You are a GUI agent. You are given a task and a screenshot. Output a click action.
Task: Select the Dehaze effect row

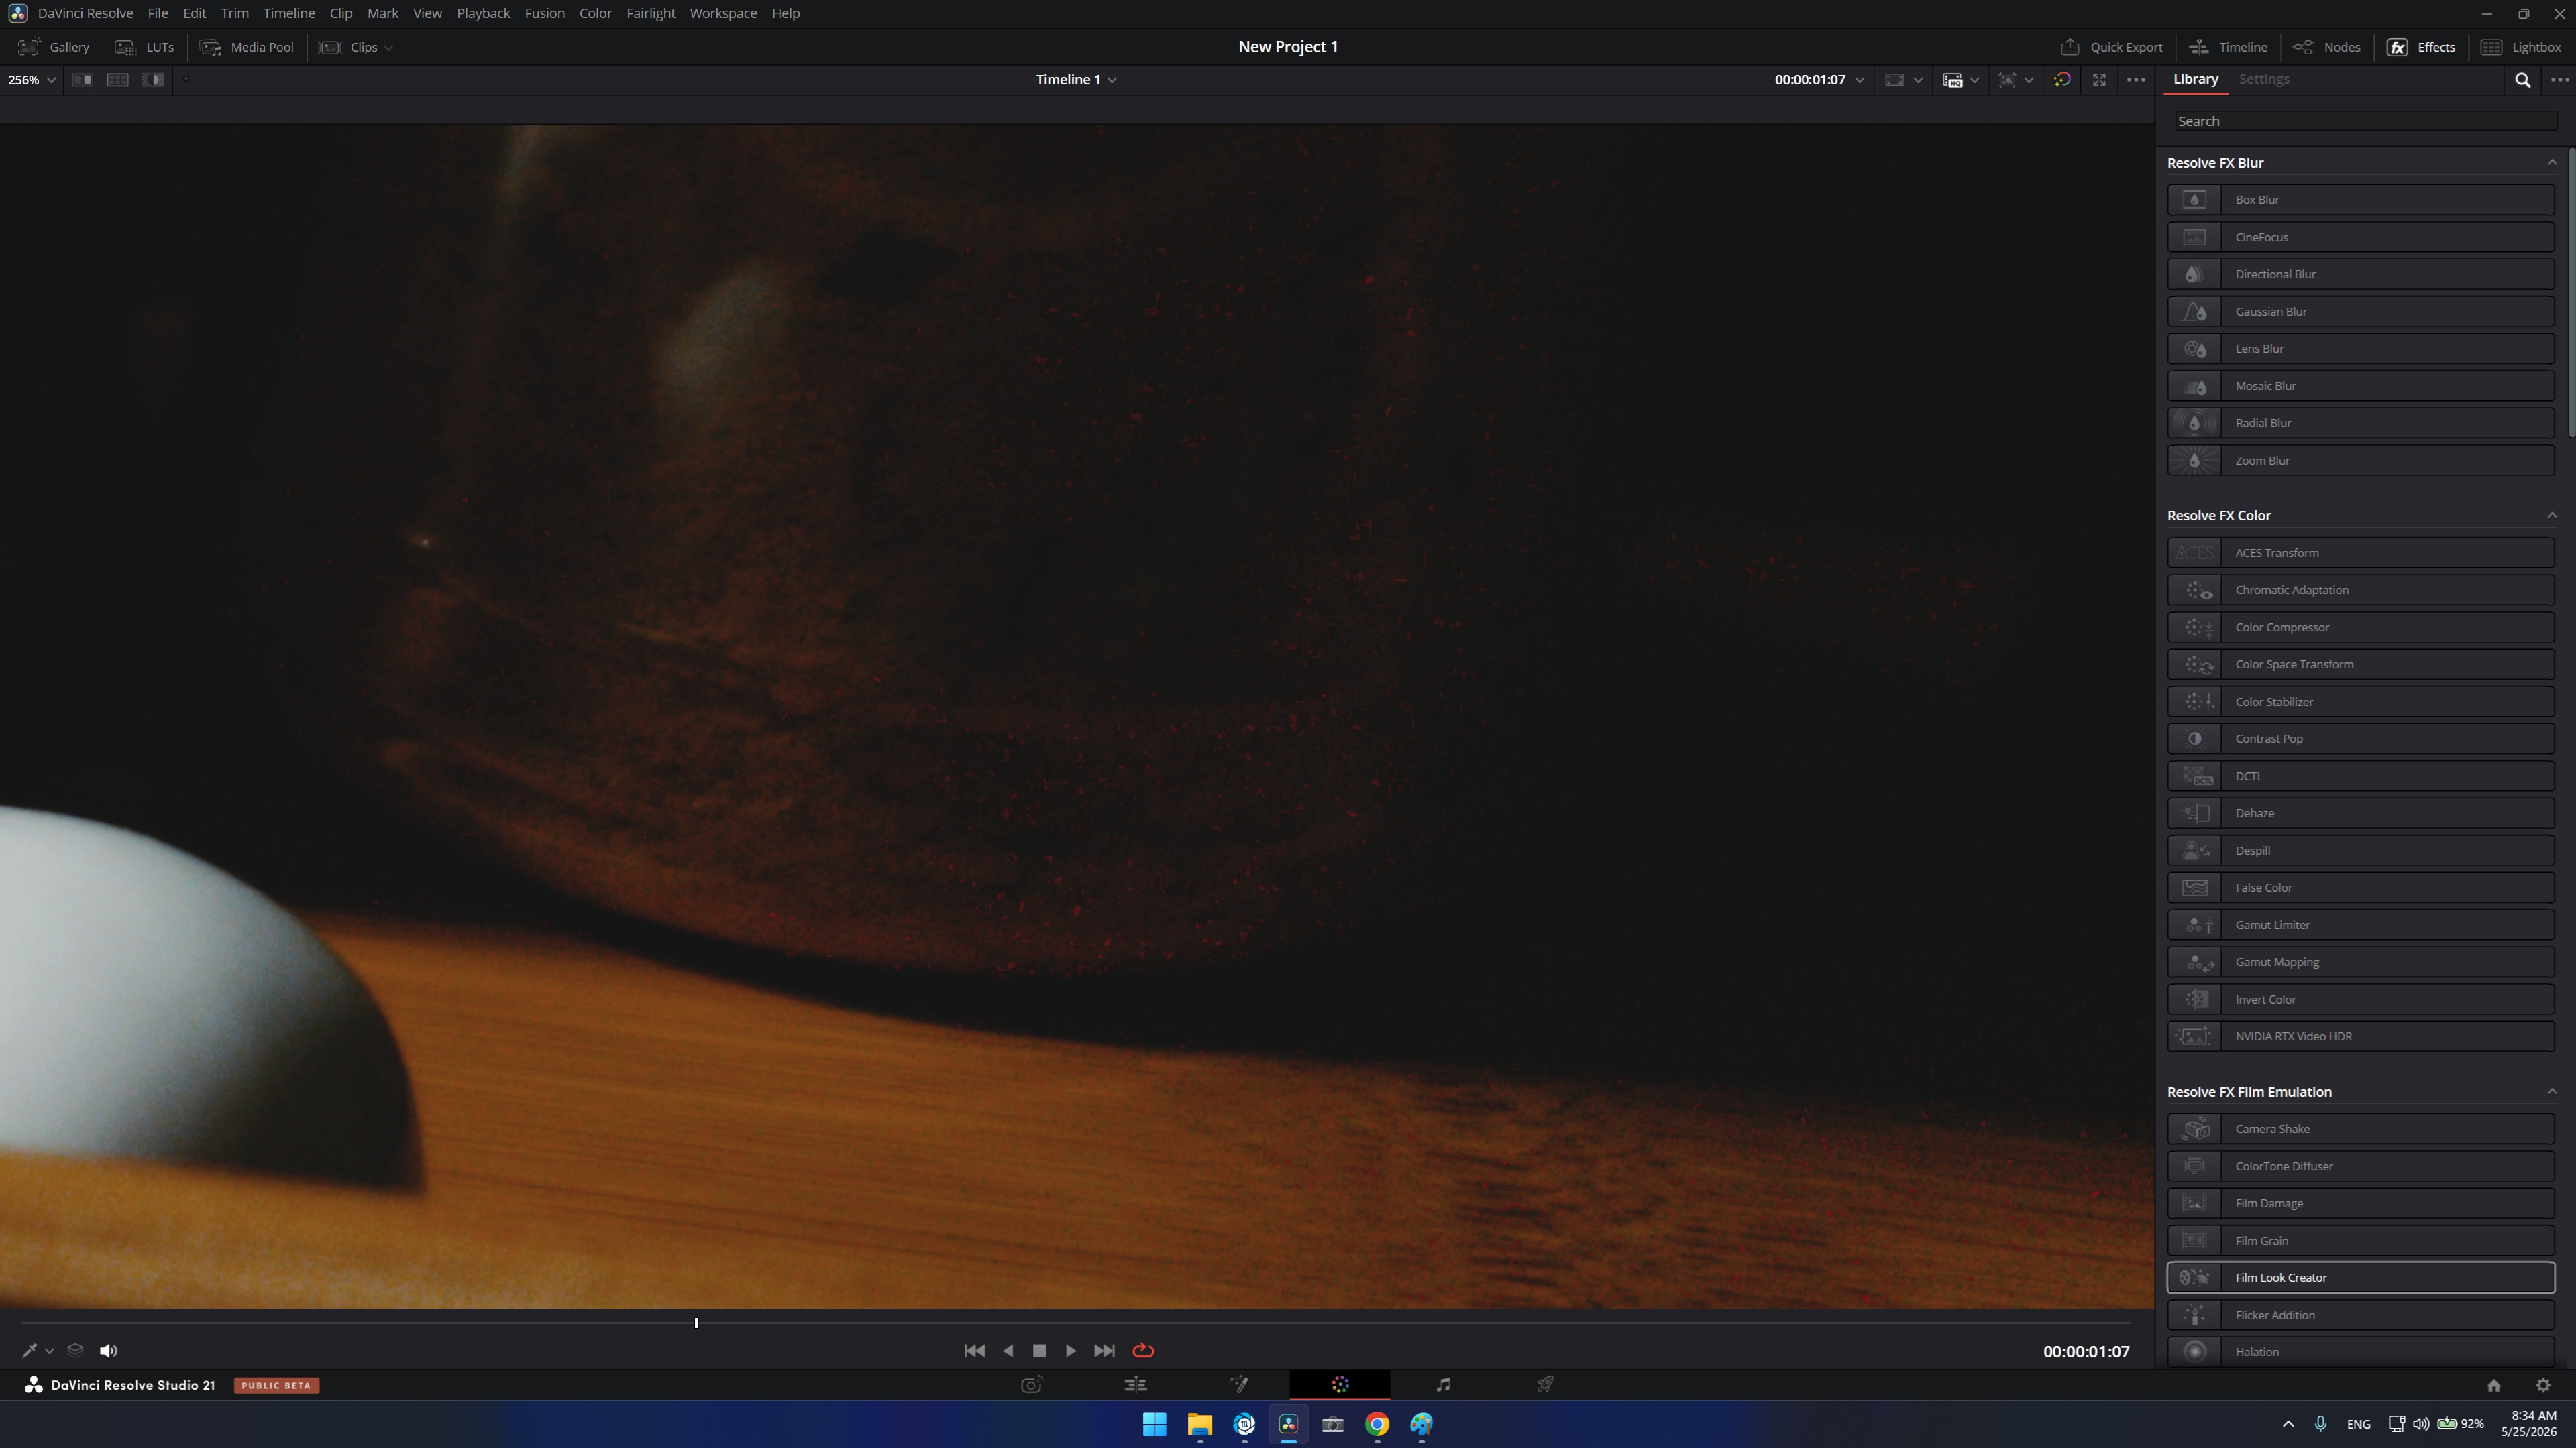tap(2361, 813)
